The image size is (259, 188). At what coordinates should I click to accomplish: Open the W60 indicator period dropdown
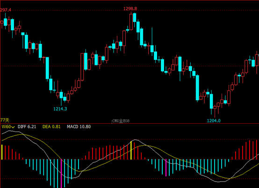(8, 127)
